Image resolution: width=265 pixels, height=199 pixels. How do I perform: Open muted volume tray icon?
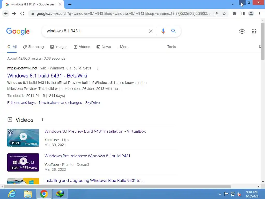(239, 194)
